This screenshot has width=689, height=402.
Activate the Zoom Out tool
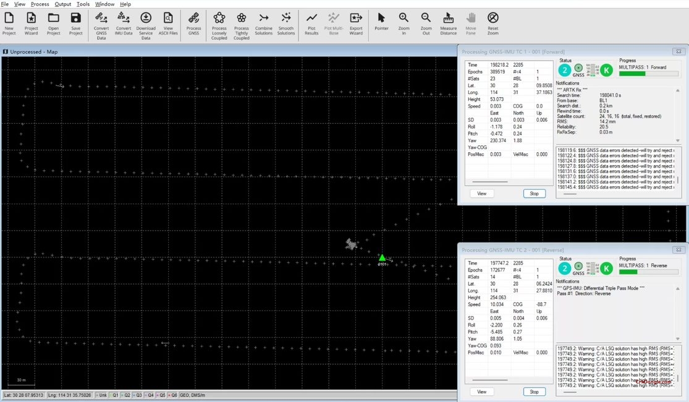(x=426, y=24)
